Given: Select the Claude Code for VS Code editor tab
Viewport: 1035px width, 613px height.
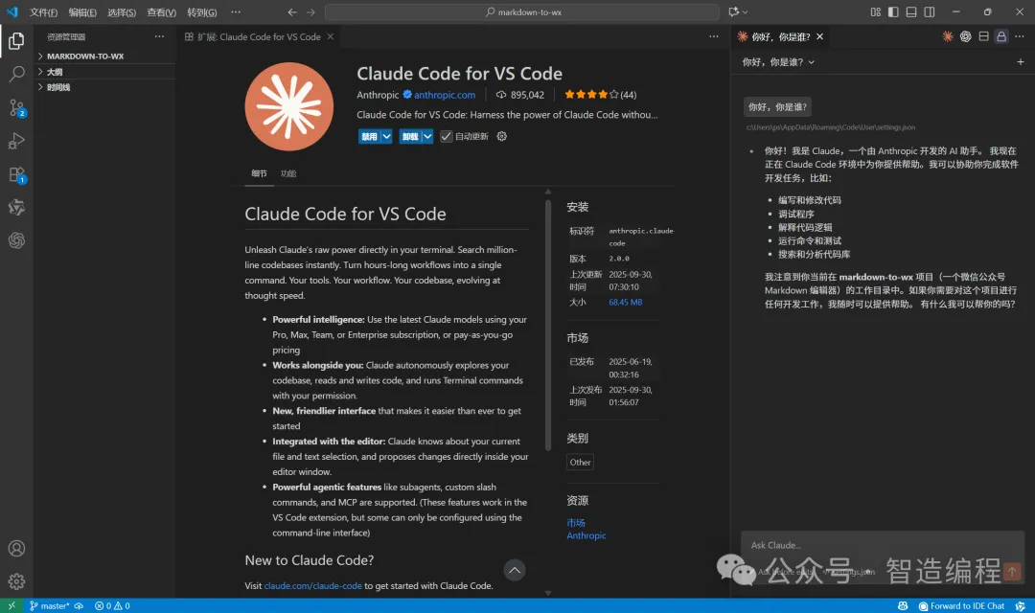Looking at the screenshot, I should tap(259, 36).
